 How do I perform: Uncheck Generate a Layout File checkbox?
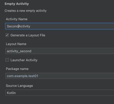7,35
